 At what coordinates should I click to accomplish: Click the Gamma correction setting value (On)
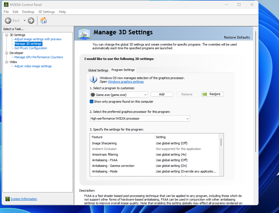171,166
